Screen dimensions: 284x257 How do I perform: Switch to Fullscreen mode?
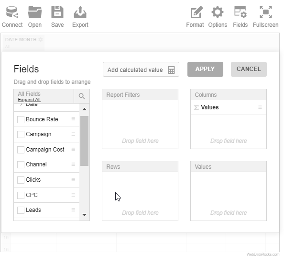click(x=265, y=12)
